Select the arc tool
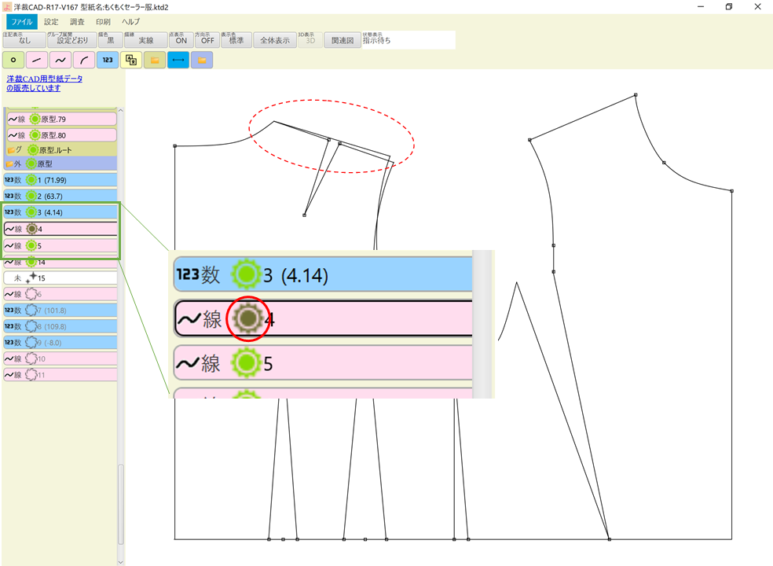This screenshot has width=773, height=566. click(83, 60)
